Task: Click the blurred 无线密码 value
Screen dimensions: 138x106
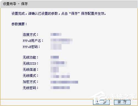Action: (x=60, y=88)
